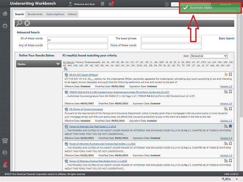The width and height of the screenshot is (243, 182).
Task: Bookmark the 50-PA-AFF-Agent Affidavit result
Action: tap(230, 74)
